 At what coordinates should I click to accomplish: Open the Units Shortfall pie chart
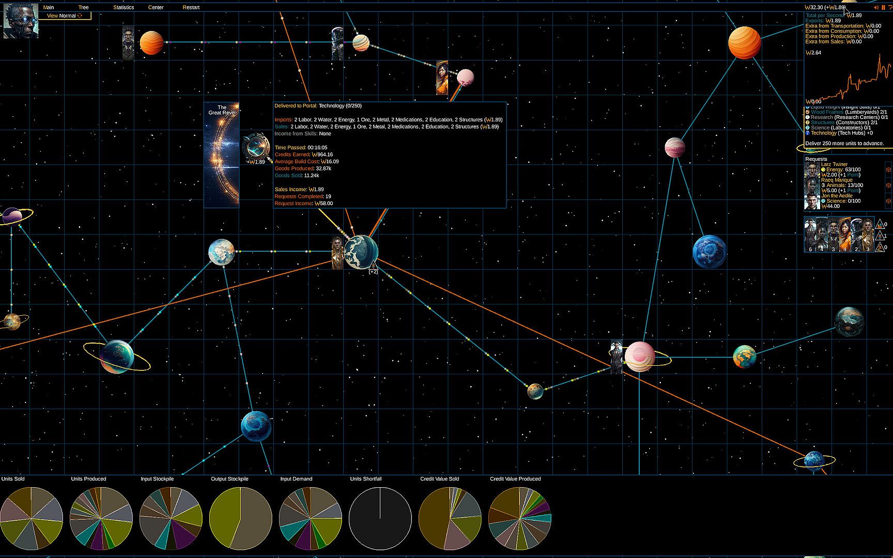click(x=380, y=518)
